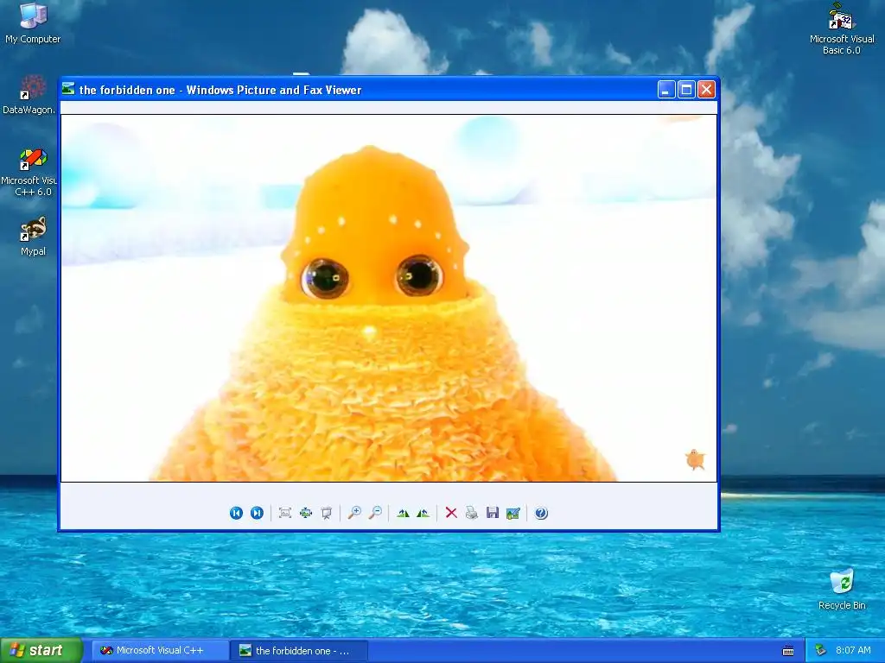Maximize the Picture and Fax Viewer
885x663 pixels.
point(686,90)
